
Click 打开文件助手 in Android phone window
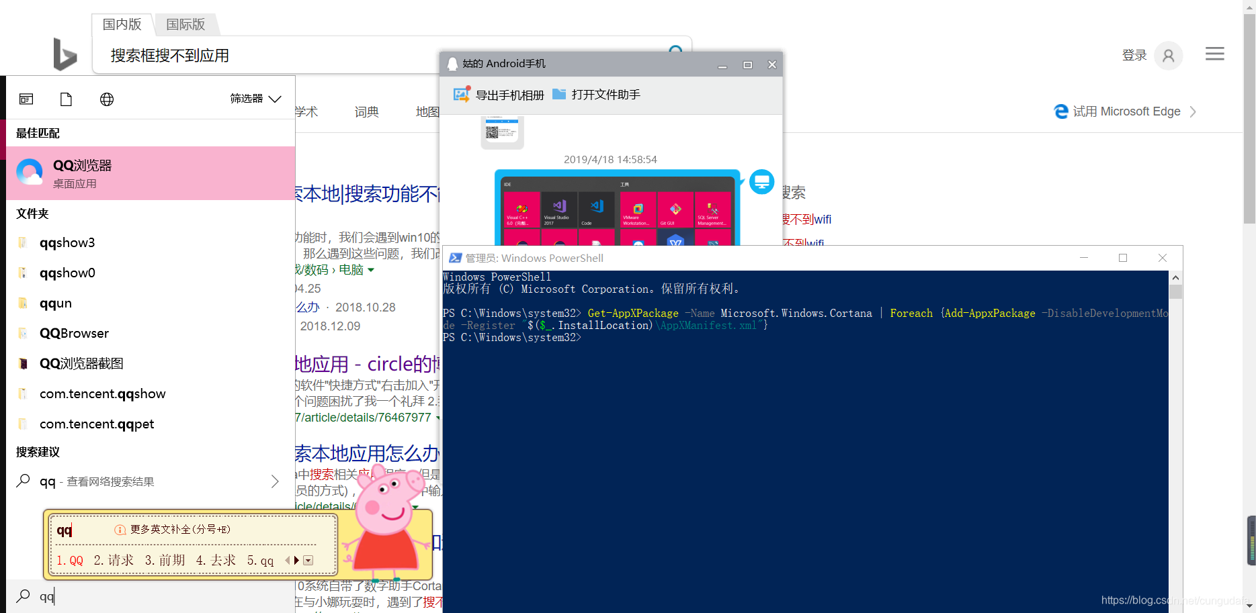tap(606, 95)
